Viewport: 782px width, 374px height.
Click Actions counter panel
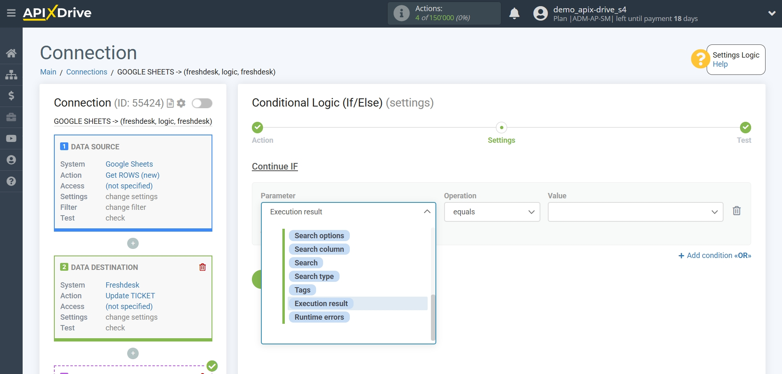pos(444,13)
